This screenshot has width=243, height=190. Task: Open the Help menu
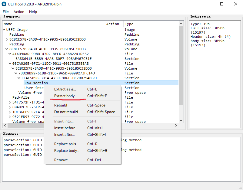tap(33, 12)
